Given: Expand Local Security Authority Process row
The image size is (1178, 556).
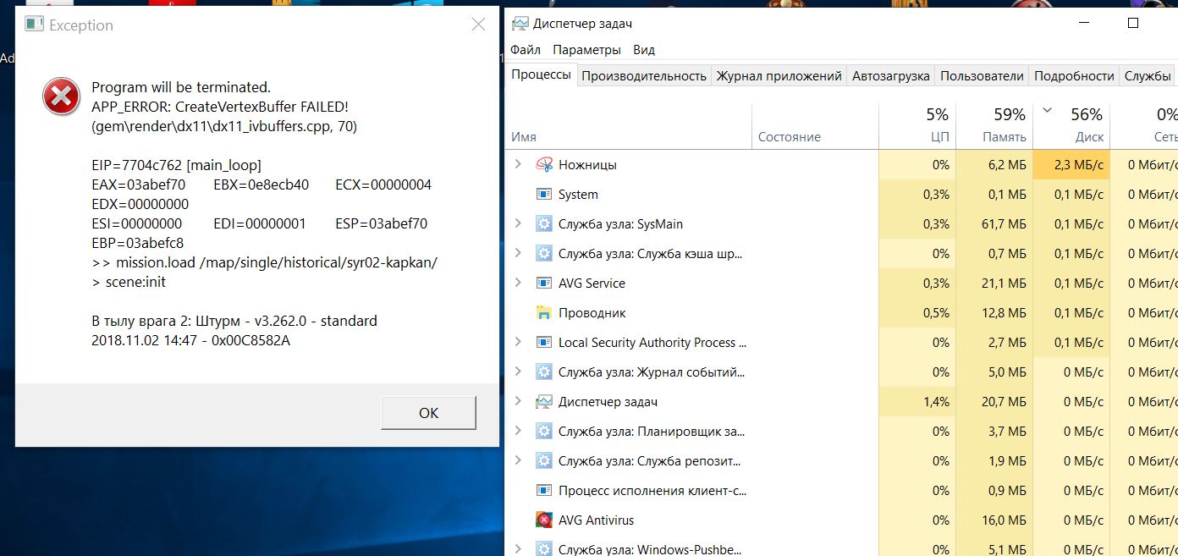Looking at the screenshot, I should tap(518, 342).
